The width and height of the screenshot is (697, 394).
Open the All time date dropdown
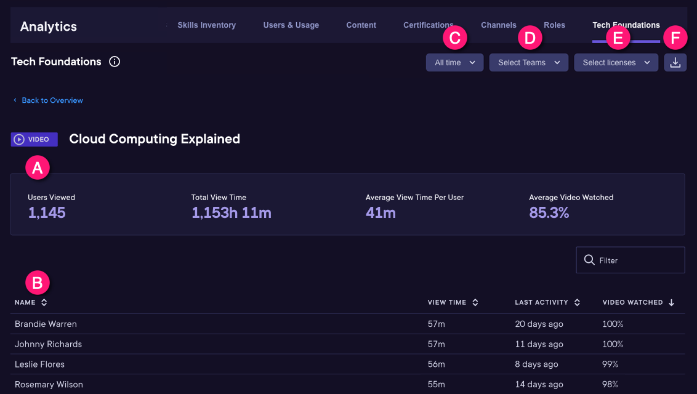tap(454, 62)
